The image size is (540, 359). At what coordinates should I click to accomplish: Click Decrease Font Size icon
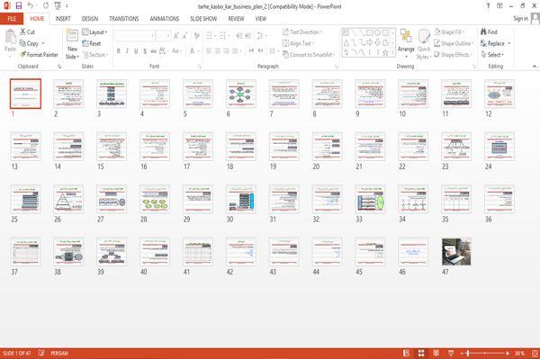coord(185,35)
